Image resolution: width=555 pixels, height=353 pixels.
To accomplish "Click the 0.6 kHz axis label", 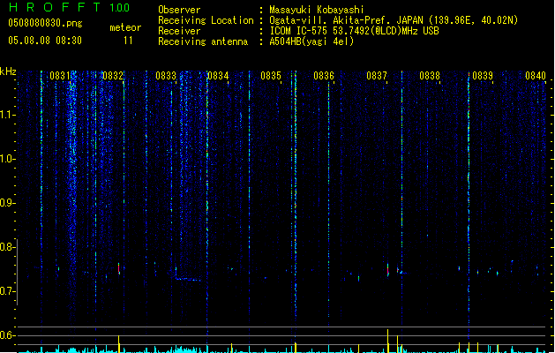I will coord(7,335).
